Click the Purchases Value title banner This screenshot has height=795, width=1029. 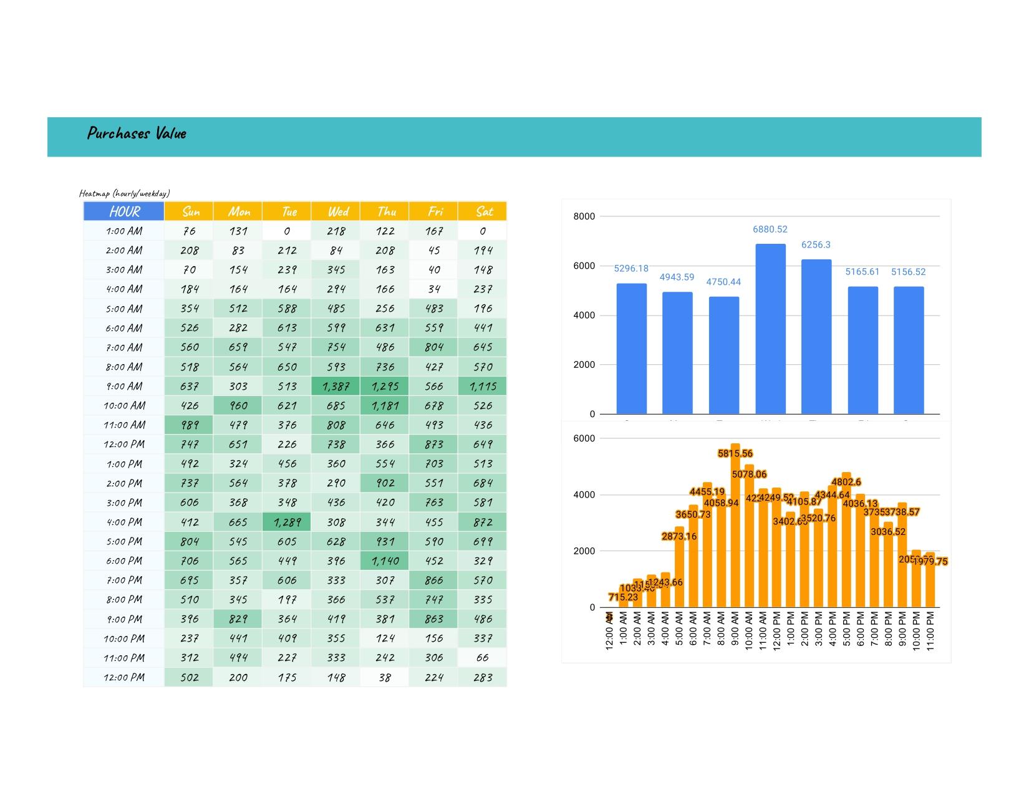[x=514, y=137]
